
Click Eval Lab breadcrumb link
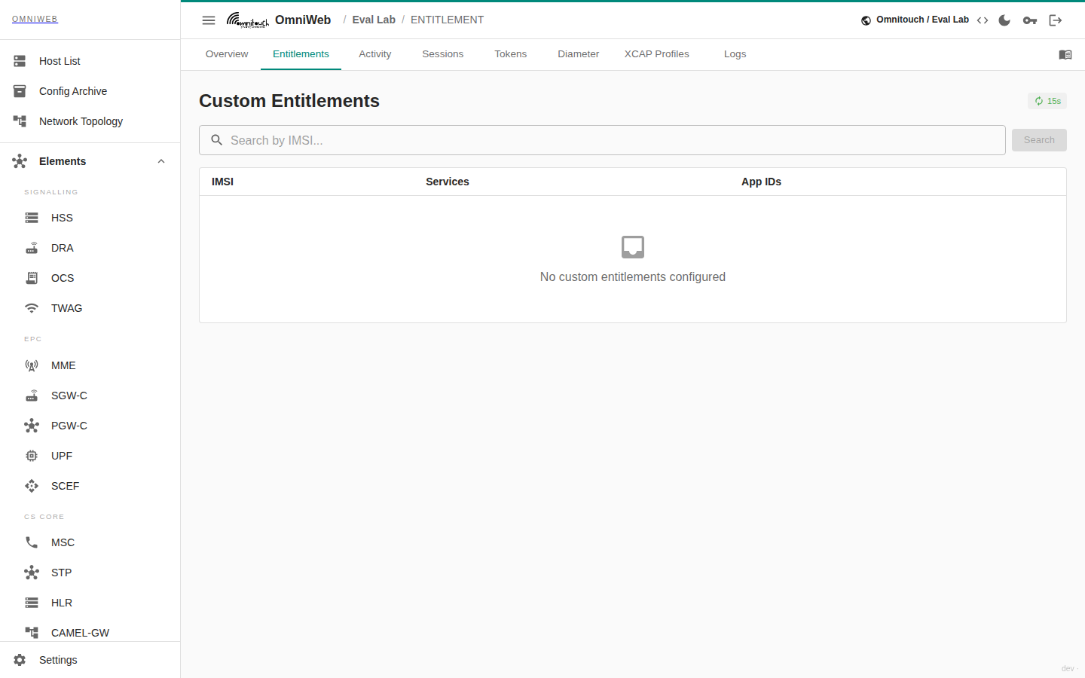tap(374, 20)
